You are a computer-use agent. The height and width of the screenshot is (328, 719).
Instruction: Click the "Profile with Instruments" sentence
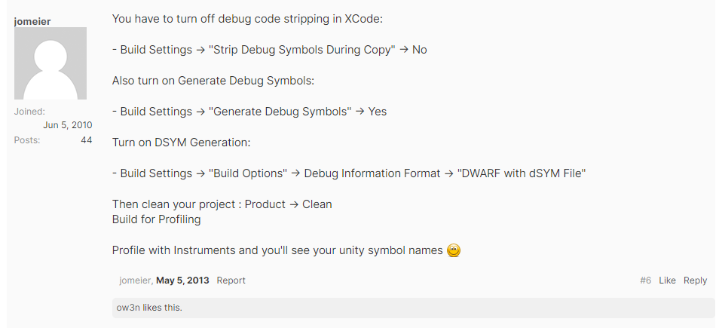pyautogui.click(x=277, y=250)
